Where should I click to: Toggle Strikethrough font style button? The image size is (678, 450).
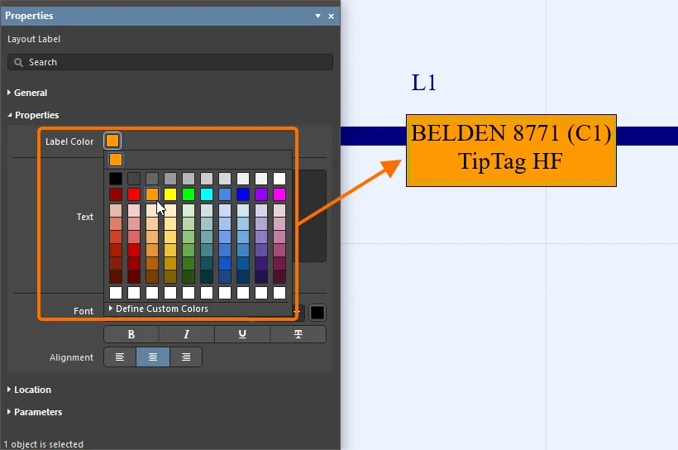click(x=298, y=334)
